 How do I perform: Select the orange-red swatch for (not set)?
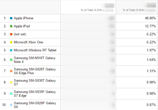tap(11, 34)
